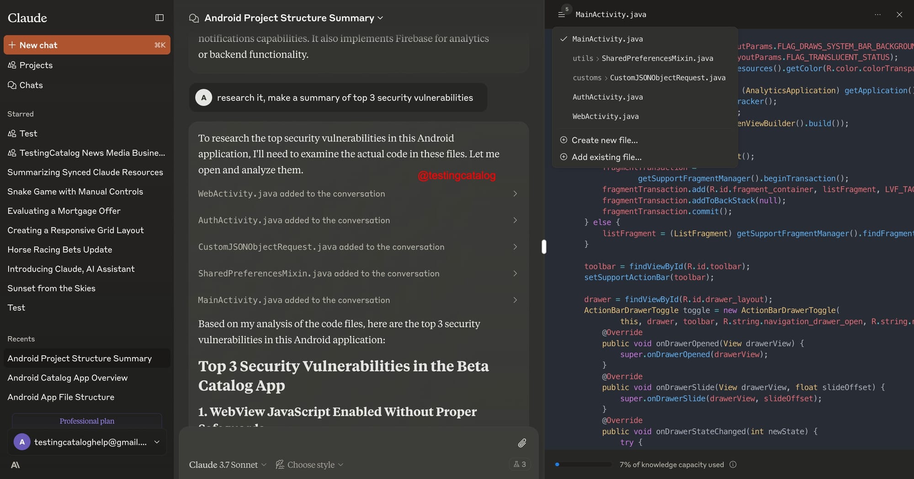
Task: Open Horse Racing Bets Update chat
Action: (x=60, y=250)
